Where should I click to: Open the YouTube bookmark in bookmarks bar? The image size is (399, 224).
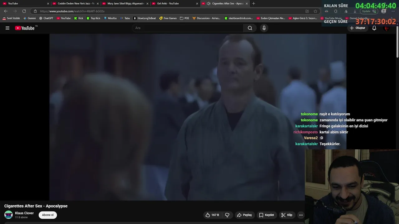click(64, 18)
